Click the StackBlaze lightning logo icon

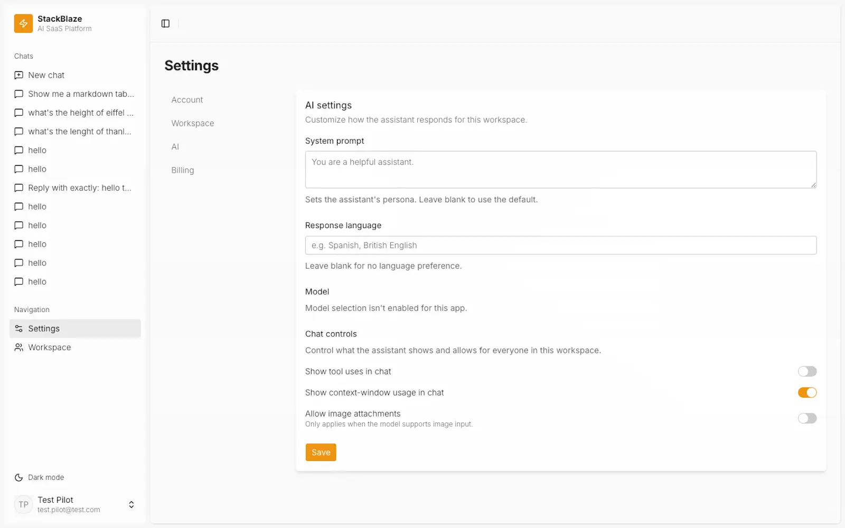click(23, 23)
